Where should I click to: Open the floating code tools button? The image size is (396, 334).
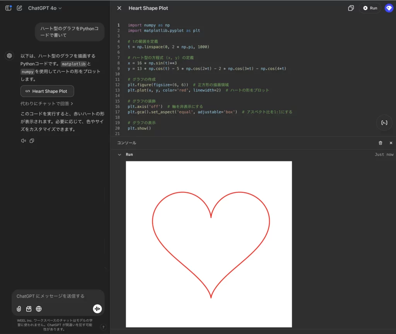[x=384, y=123]
